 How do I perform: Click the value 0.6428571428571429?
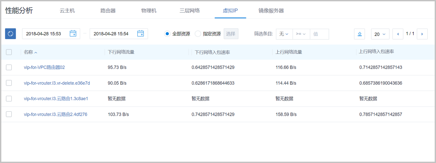click(x=213, y=67)
